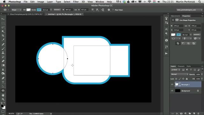204x115 pixels.
Task: Select the Brush tool
Action: 3,49
